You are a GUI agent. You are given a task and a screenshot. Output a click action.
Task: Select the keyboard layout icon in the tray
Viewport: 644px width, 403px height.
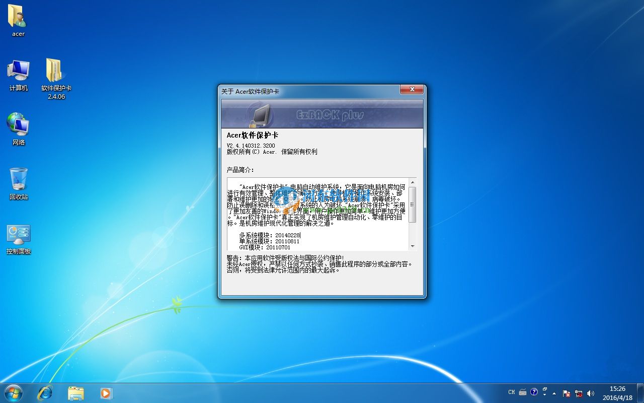[x=523, y=392]
